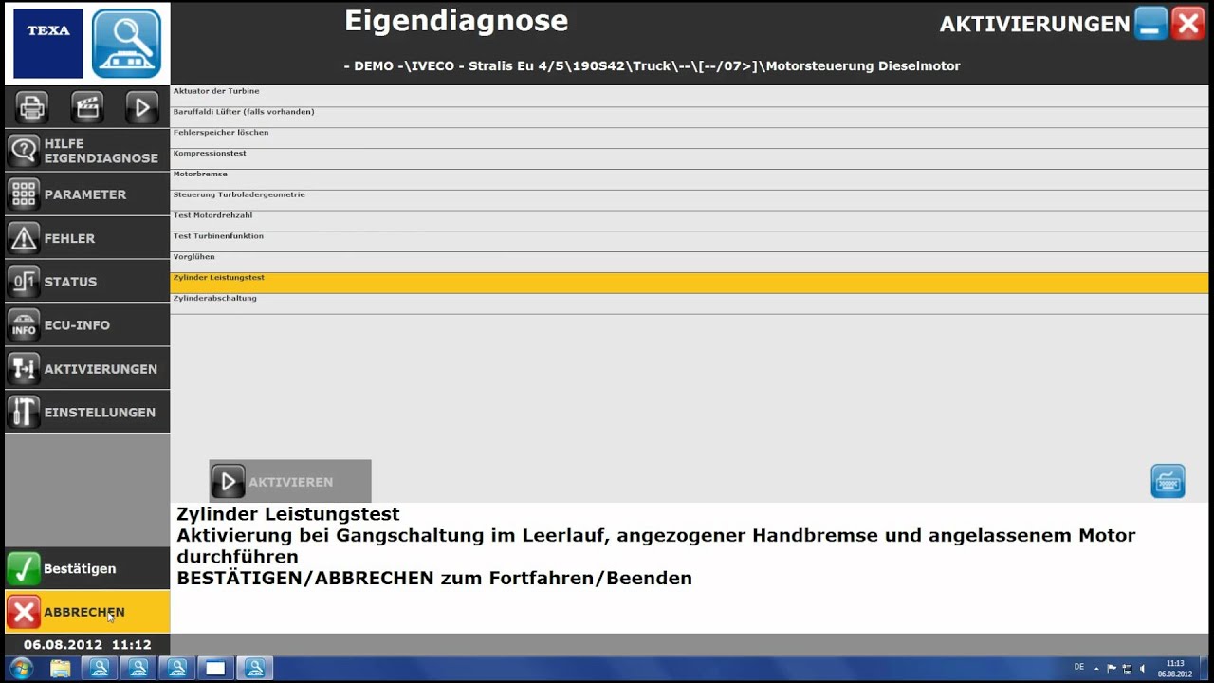Viewport: 1214px width, 683px height.
Task: Select the Vorglühen activation
Action: click(x=690, y=262)
